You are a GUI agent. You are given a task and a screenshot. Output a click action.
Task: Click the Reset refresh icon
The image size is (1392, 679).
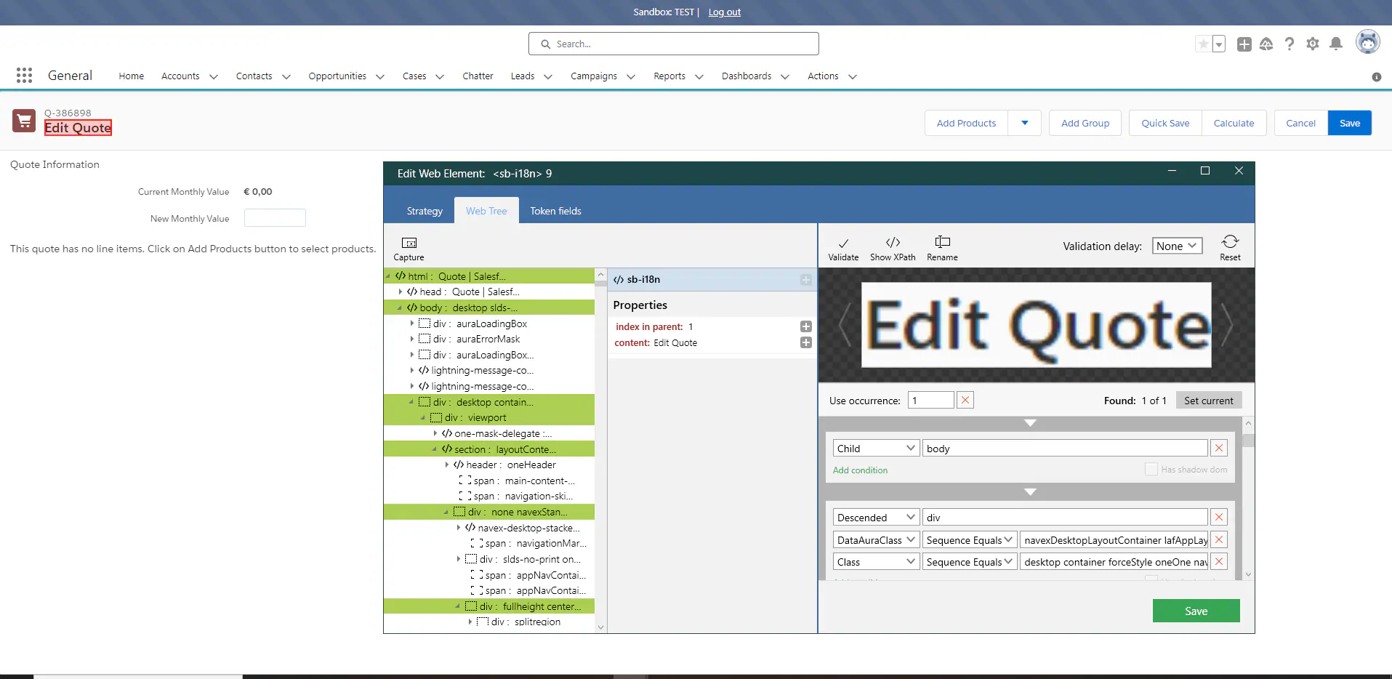click(x=1230, y=242)
